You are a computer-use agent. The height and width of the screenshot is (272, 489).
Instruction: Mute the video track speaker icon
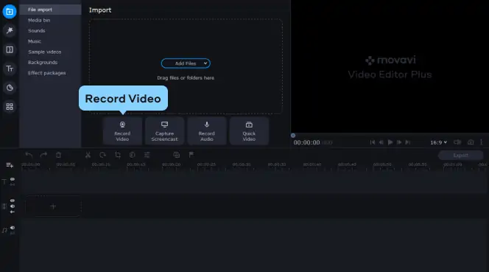tap(13, 206)
